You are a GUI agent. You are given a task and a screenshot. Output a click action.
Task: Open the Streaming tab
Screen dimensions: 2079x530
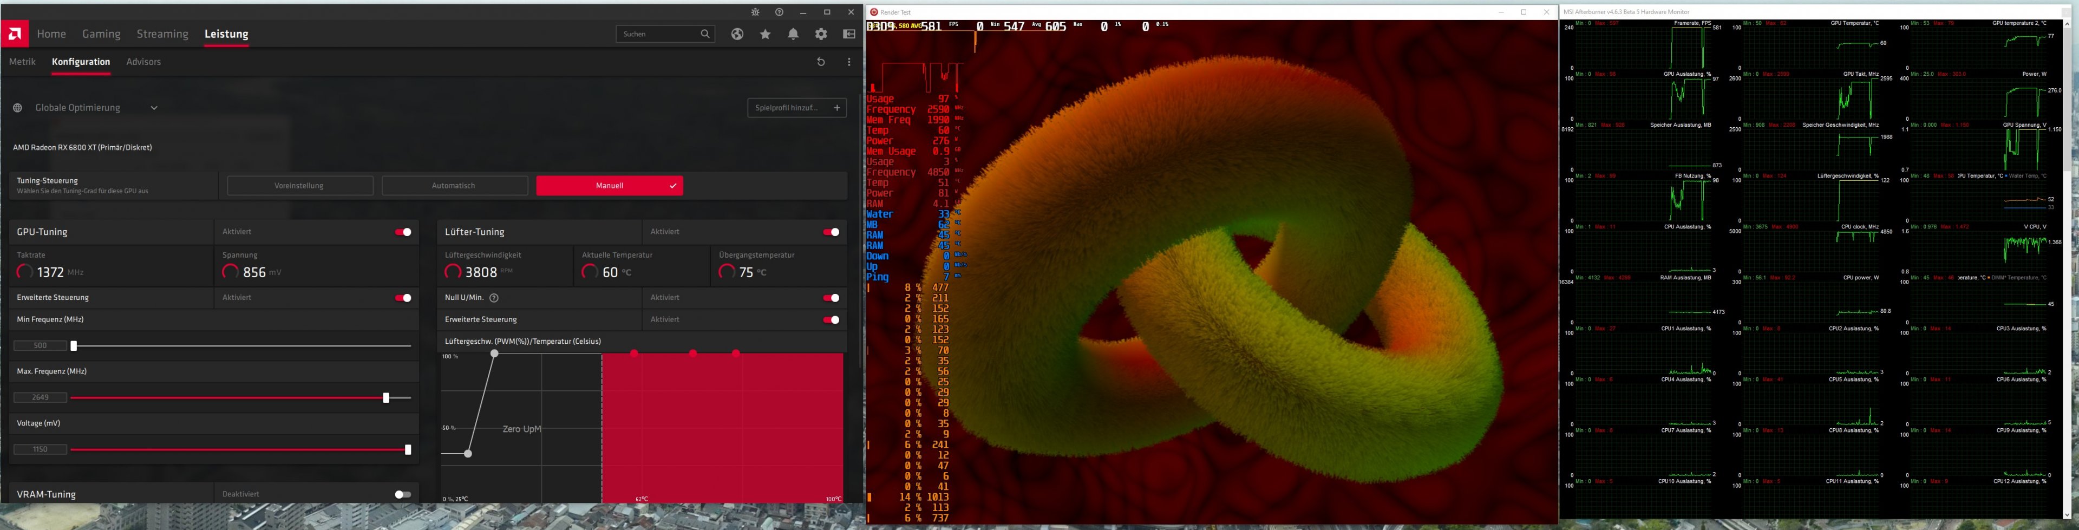tap(162, 34)
